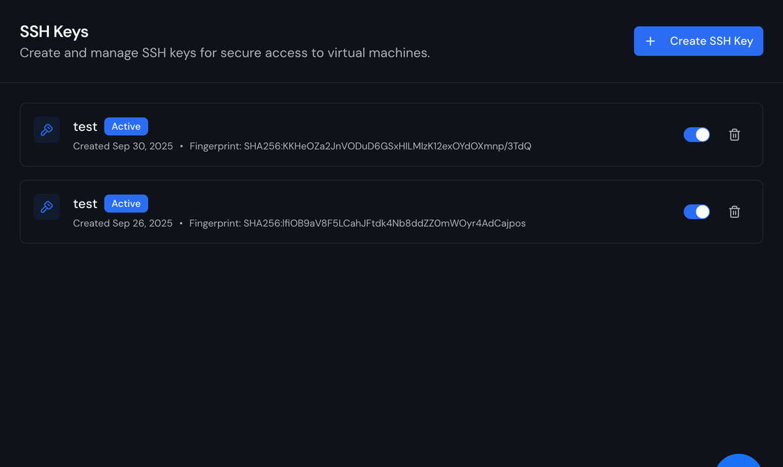Select the "test" name of Sep 30 key
The height and width of the screenshot is (467, 783).
(85, 127)
